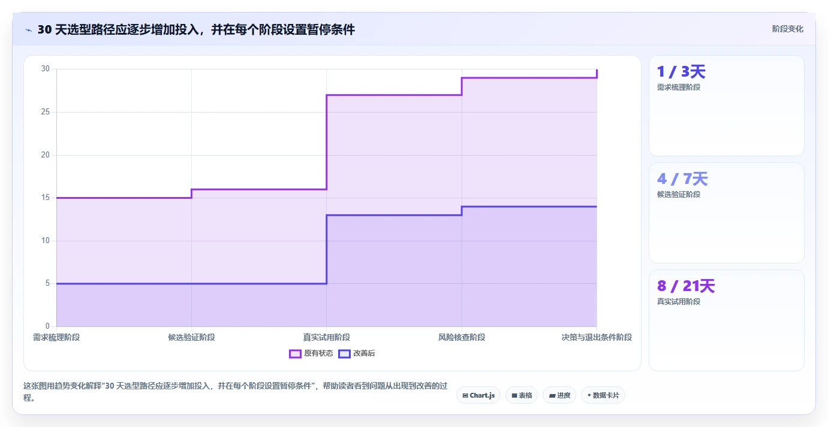The width and height of the screenshot is (828, 427).
Task: Select the 数据卡片 tag
Action: coord(603,395)
